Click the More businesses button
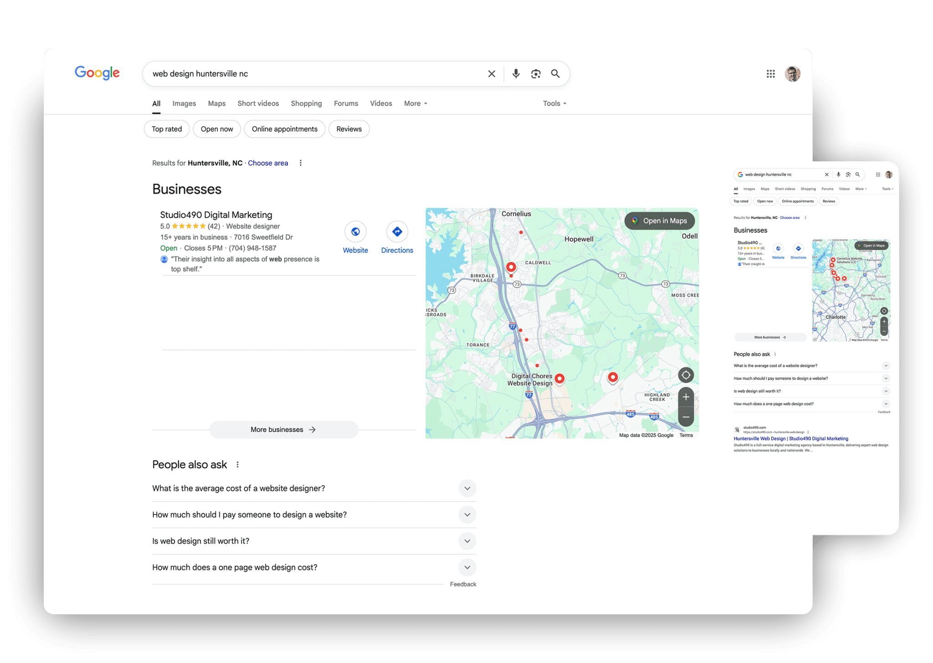This screenshot has width=933, height=663. click(283, 430)
